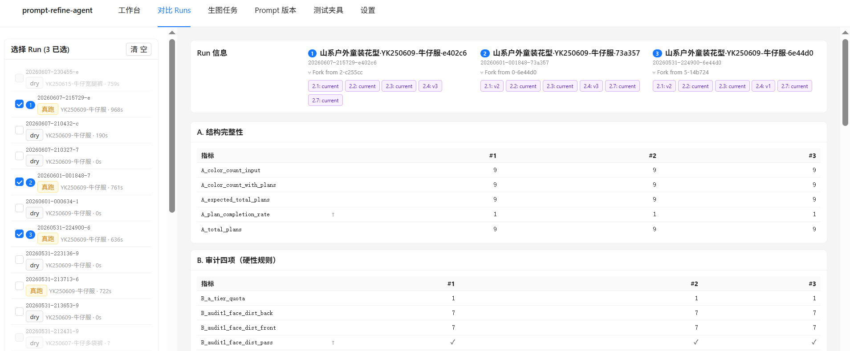
Task: Click 真跑 tag on 968s run
Action: (48, 109)
